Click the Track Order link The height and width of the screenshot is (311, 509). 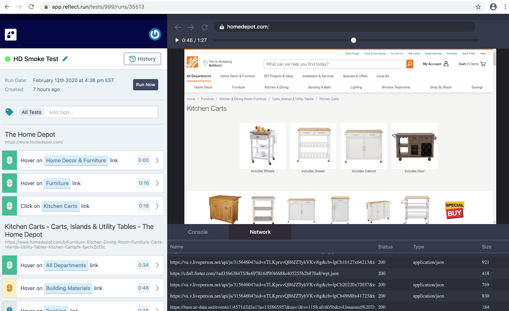pos(469,53)
